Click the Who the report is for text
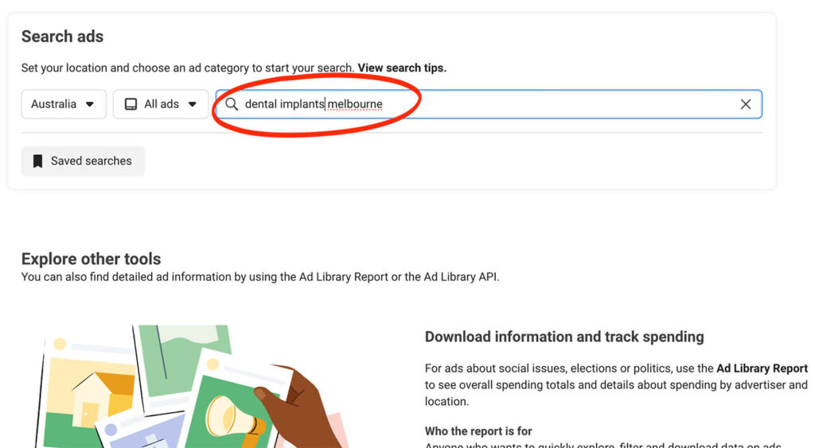The image size is (815, 448). click(x=478, y=430)
